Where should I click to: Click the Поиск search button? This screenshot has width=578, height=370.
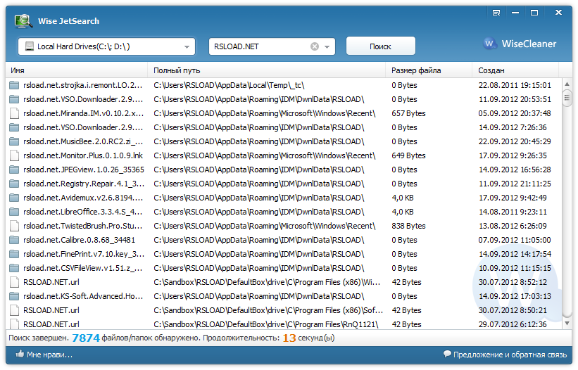[380, 46]
